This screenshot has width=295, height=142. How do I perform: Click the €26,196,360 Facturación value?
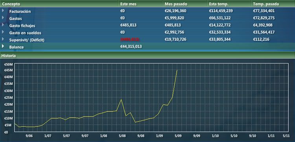coord(175,11)
